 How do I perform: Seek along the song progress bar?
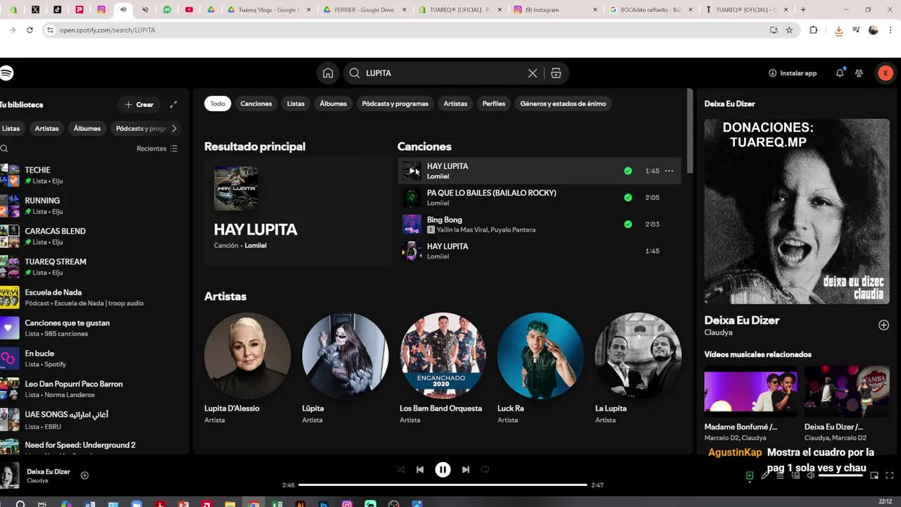click(443, 484)
